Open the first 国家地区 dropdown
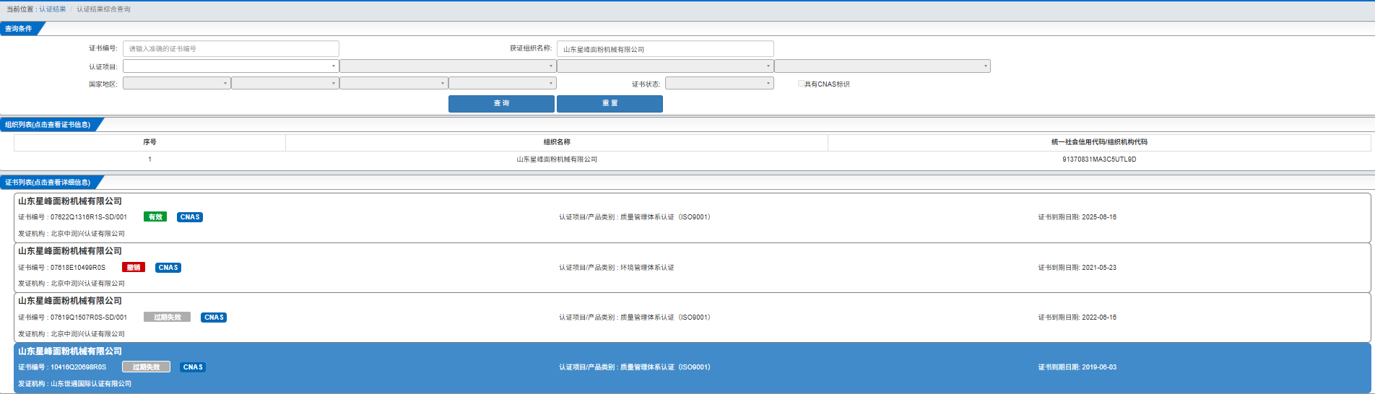The image size is (1375, 394). click(x=177, y=83)
